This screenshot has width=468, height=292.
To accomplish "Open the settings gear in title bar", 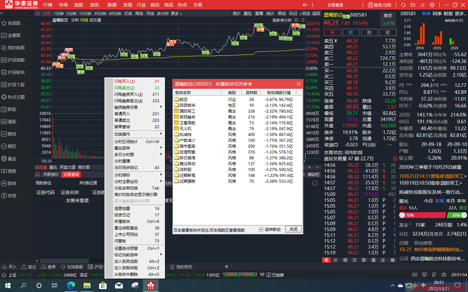I will pyautogui.click(x=432, y=5).
